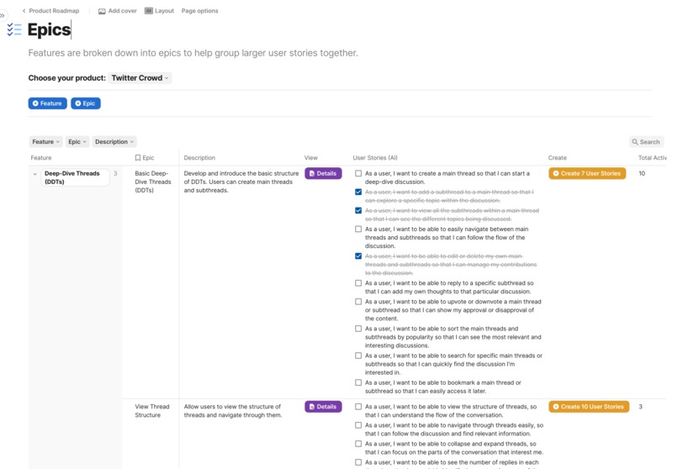The width and height of the screenshot is (678, 469).
Task: Click 'View Thread Structure' epic cell
Action: point(152,411)
